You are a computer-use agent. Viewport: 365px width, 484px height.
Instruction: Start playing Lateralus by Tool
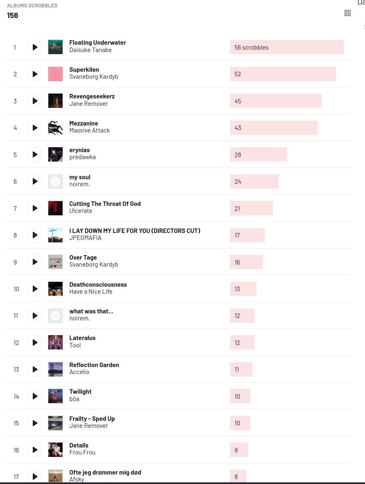tap(35, 342)
